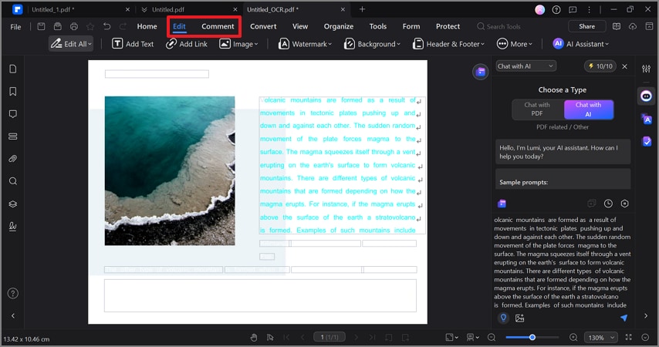Open the checkmark AI tool on right edge
Viewport: 659px width, 347px height.
[x=647, y=142]
